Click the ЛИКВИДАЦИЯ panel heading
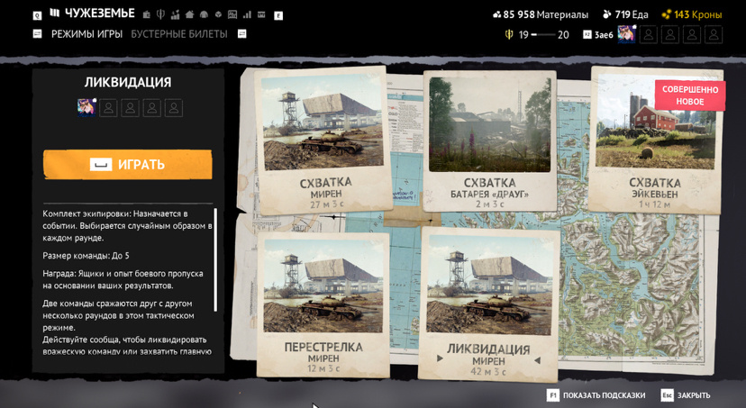Viewport: 746px width, 408px height. [128, 82]
